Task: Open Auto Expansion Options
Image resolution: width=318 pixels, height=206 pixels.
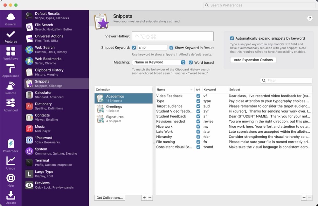Action: click(x=253, y=60)
